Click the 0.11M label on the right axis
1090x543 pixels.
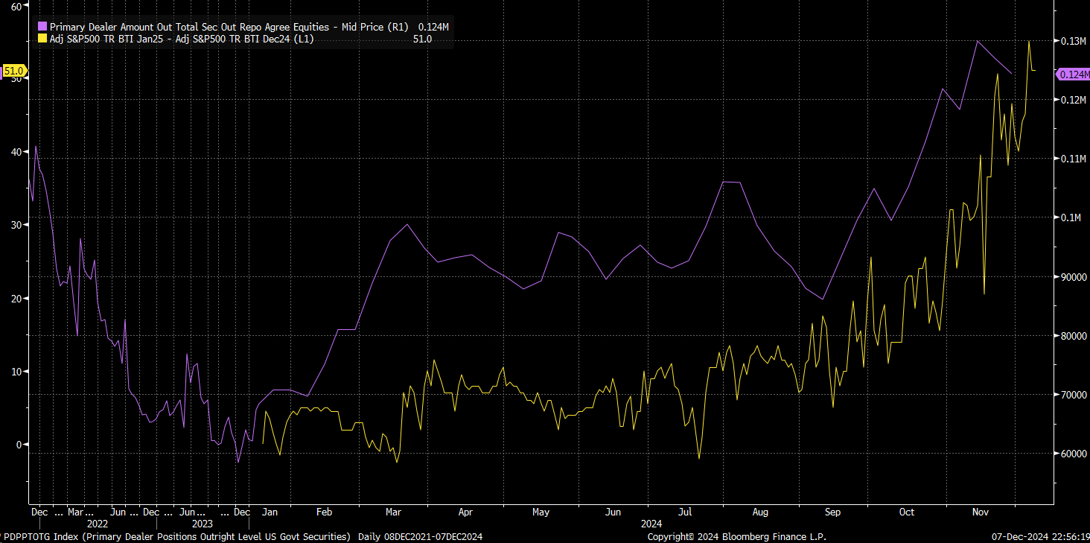click(1073, 158)
